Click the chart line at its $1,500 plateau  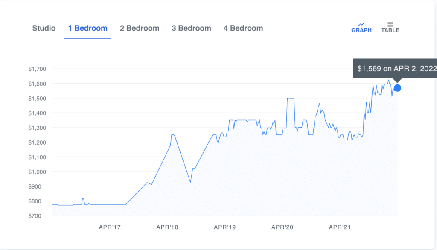click(290, 98)
